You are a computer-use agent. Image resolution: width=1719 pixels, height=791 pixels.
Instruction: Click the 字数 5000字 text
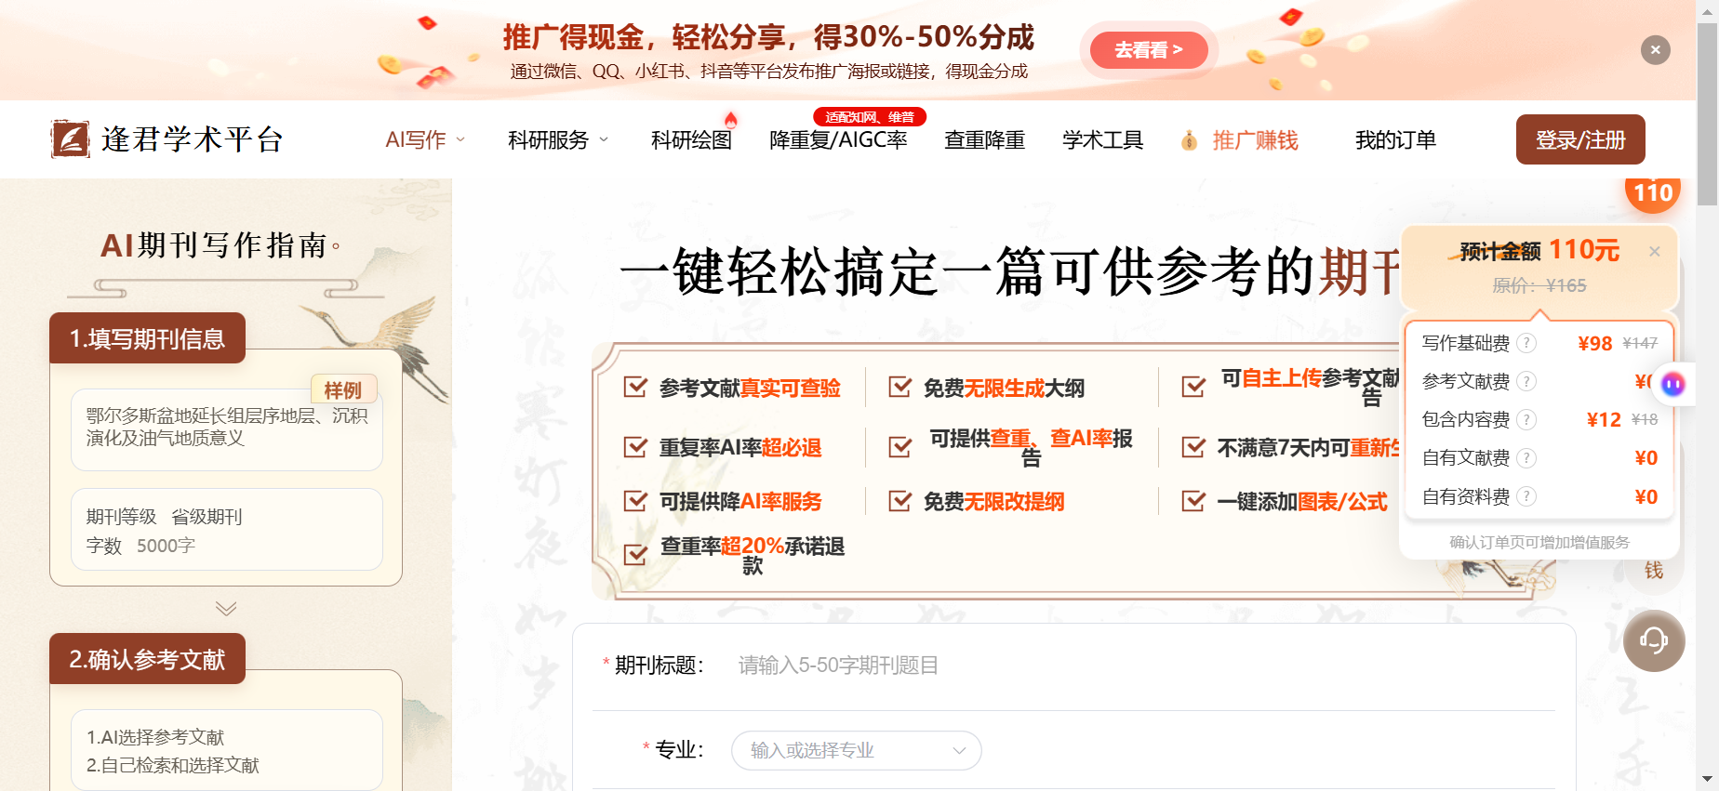click(x=140, y=546)
